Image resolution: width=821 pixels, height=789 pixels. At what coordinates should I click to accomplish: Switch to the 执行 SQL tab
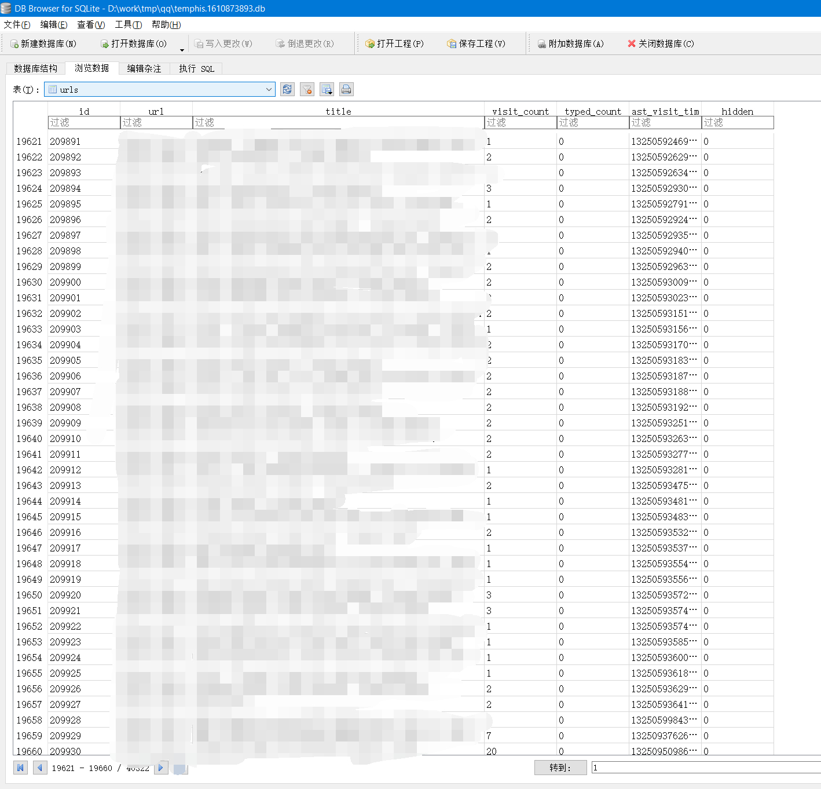196,68
